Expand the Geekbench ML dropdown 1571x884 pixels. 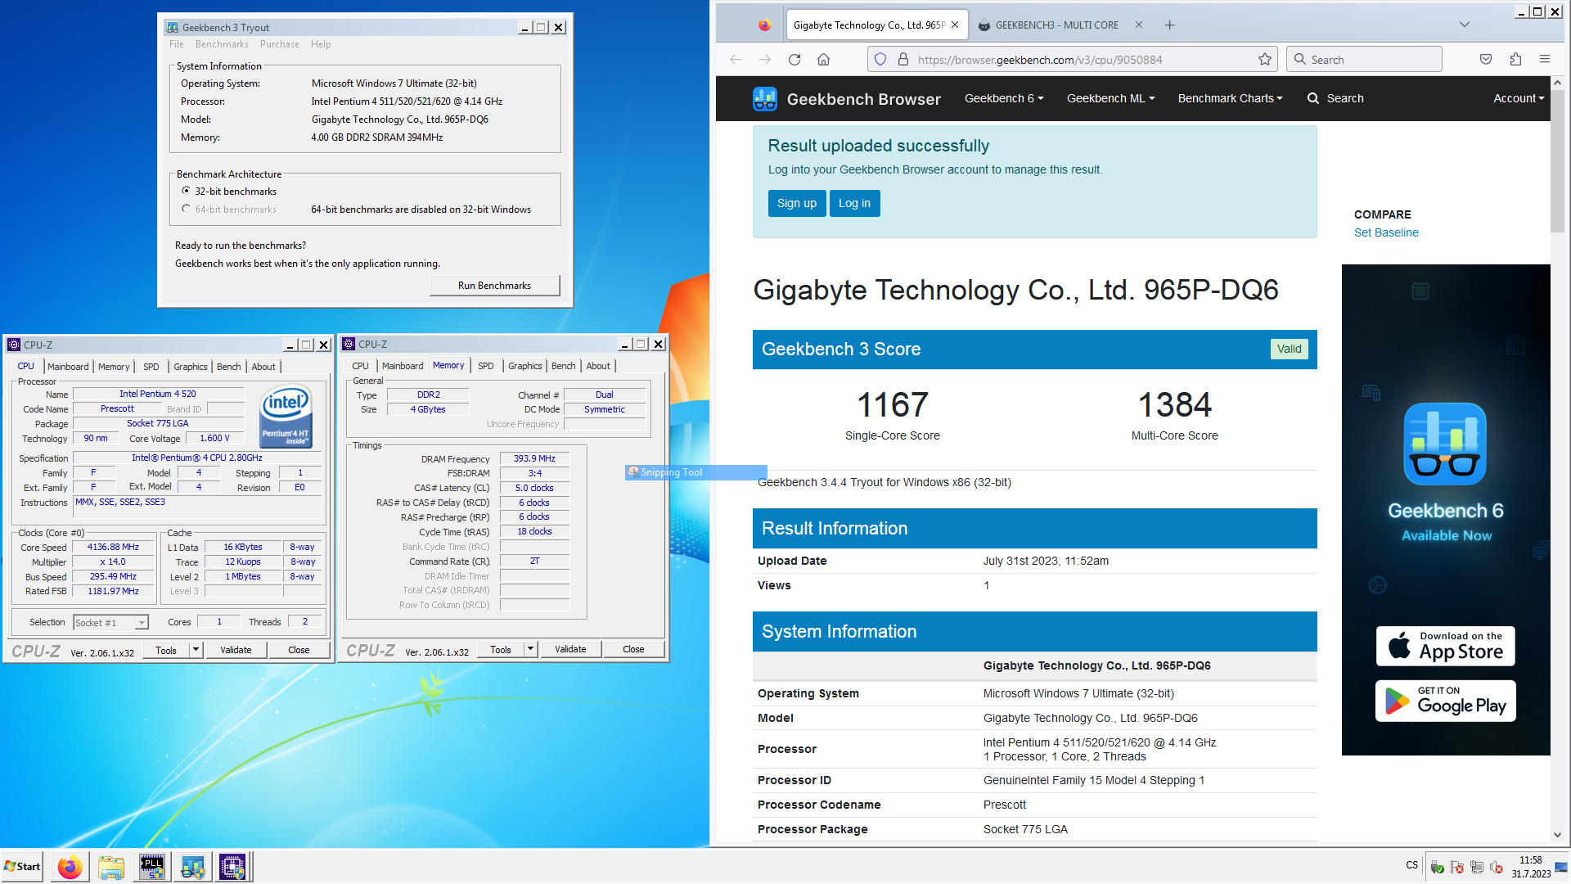tap(1110, 98)
